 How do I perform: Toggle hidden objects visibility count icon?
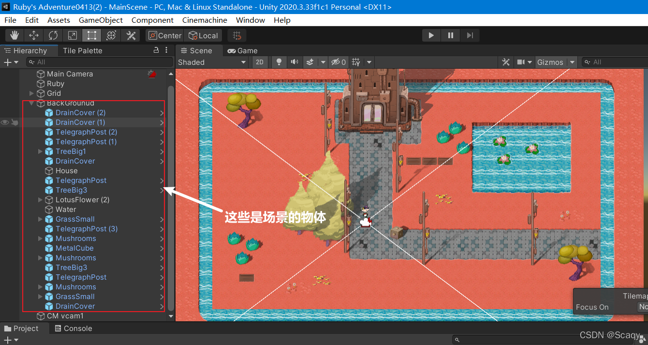pos(338,62)
